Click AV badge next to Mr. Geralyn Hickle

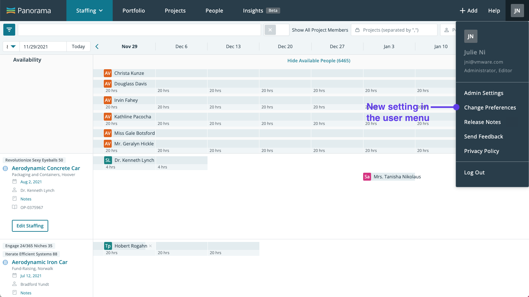coord(108,144)
